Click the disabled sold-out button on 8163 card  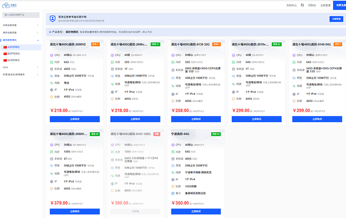coord(135,211)
